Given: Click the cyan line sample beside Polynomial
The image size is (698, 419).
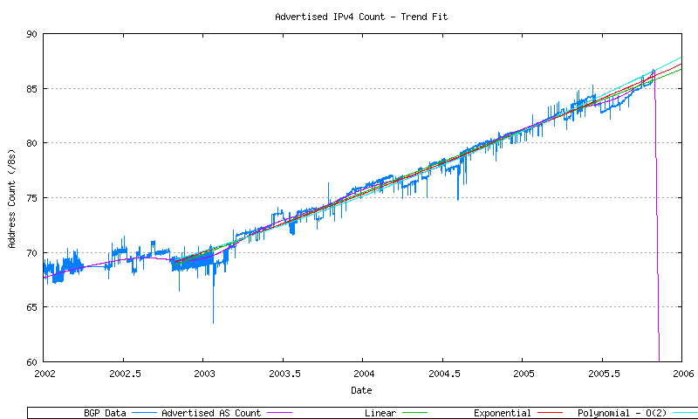Looking at the screenshot, I should (683, 413).
